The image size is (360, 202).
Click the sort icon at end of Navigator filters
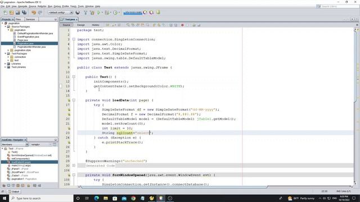coord(39,186)
